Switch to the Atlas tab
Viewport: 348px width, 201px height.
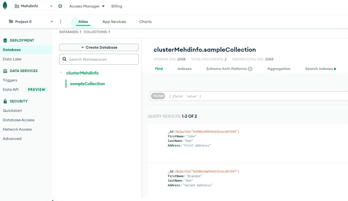pos(83,22)
